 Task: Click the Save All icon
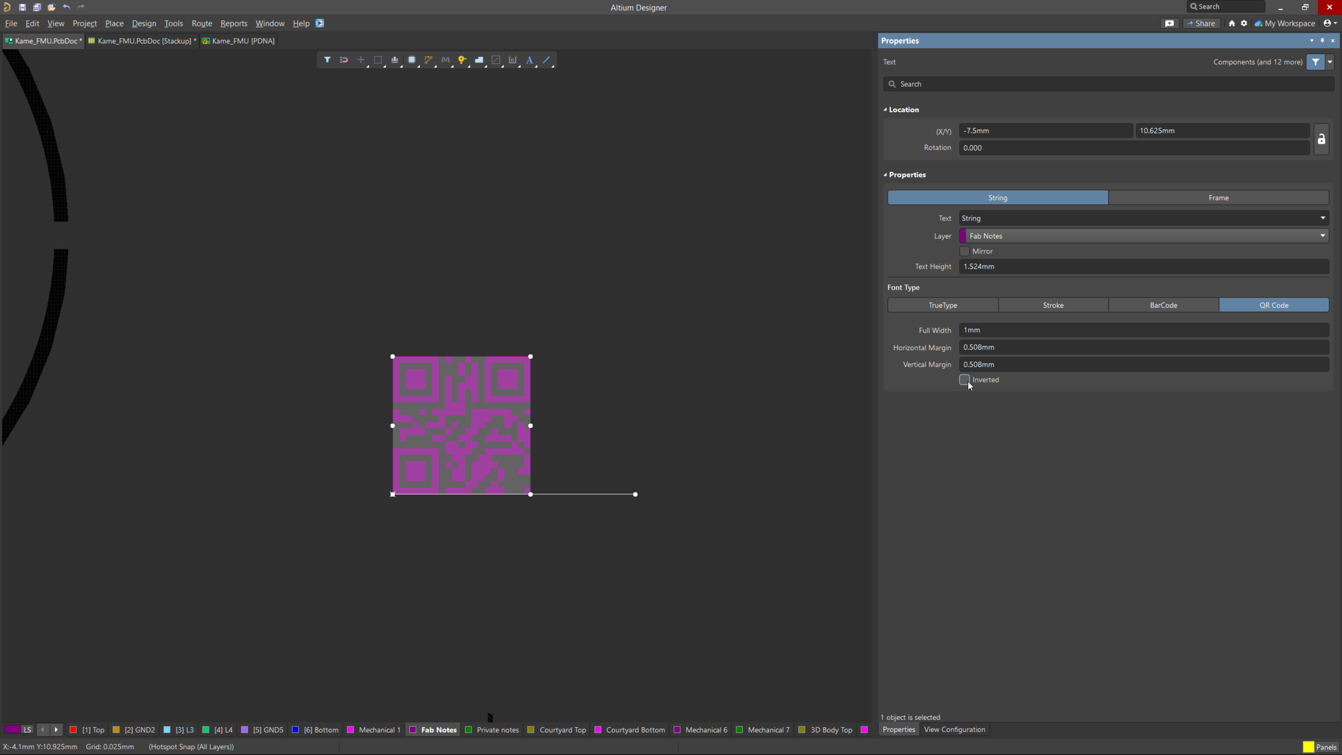[37, 7]
